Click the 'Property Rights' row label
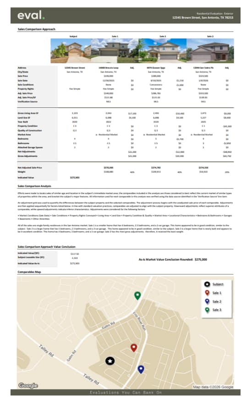This screenshot has width=252, height=407. tap(26, 89)
